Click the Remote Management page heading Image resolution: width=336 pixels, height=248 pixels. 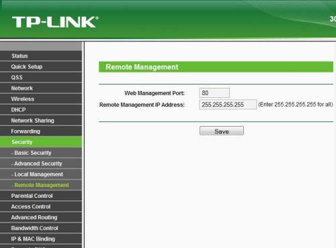[x=142, y=67]
